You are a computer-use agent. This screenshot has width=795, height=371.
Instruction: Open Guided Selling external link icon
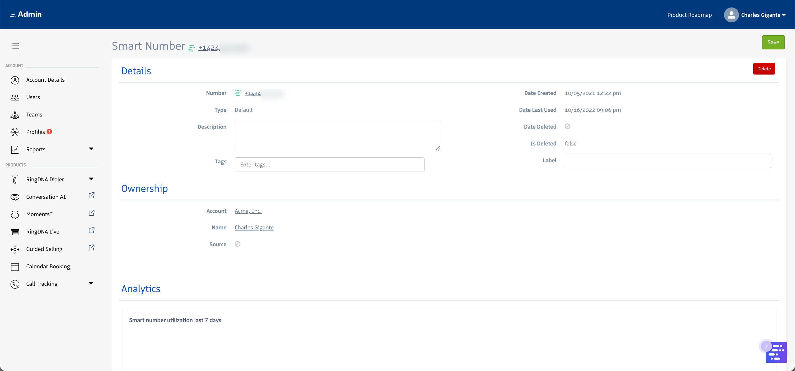point(92,248)
